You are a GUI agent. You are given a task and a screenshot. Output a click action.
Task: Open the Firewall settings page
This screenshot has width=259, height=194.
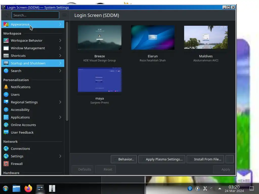[33, 164]
